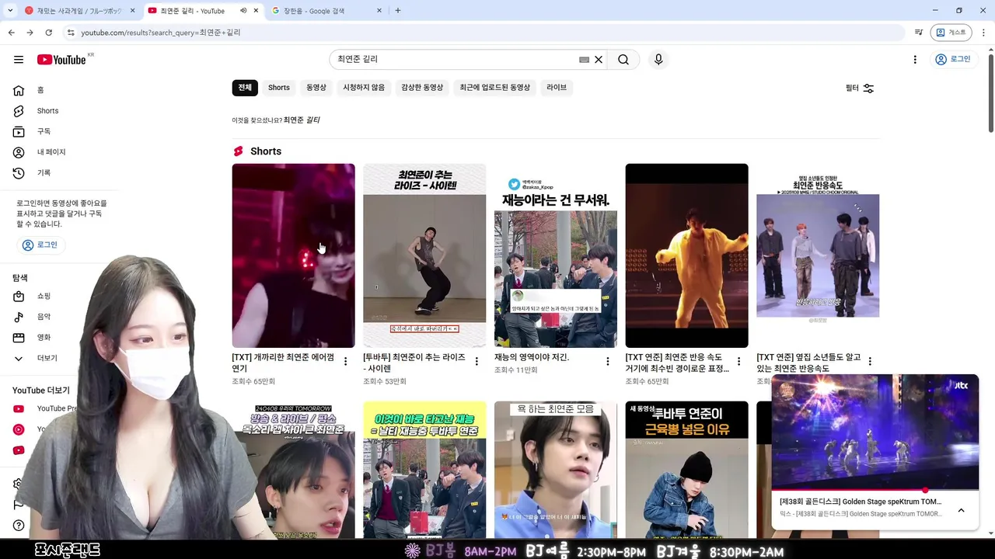
Task: Select the 전체 filter chip
Action: coord(245,88)
